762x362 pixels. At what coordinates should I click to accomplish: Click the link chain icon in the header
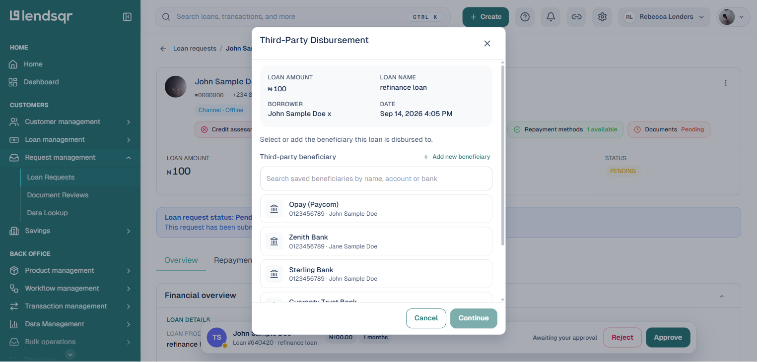pyautogui.click(x=576, y=17)
